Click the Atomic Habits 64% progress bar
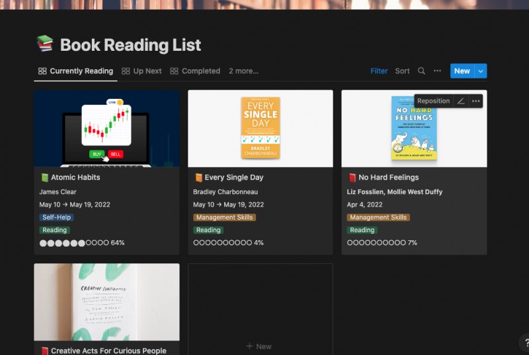 pyautogui.click(x=81, y=243)
